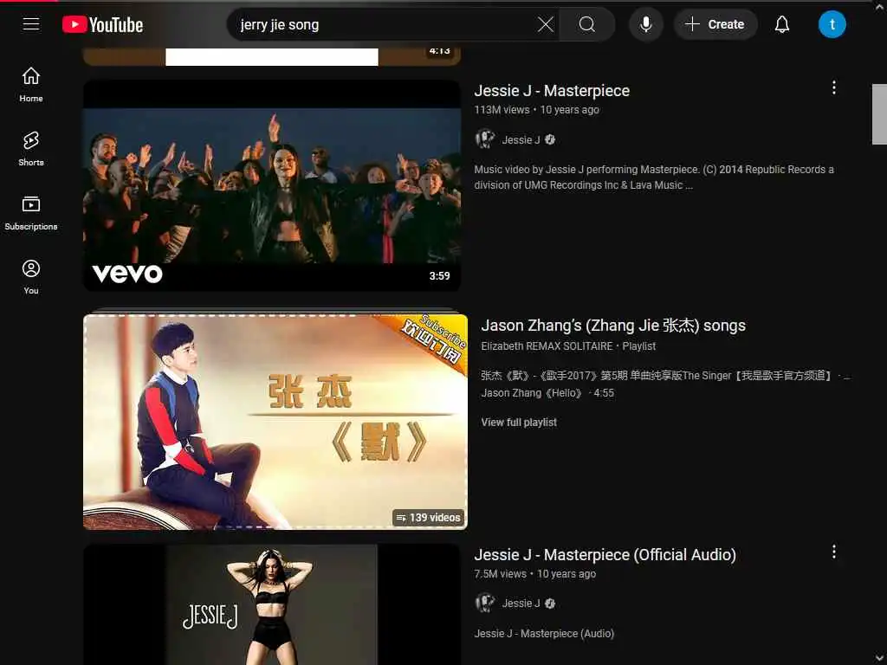Open account avatar menu
Viewport: 887px width, 665px height.
832,24
